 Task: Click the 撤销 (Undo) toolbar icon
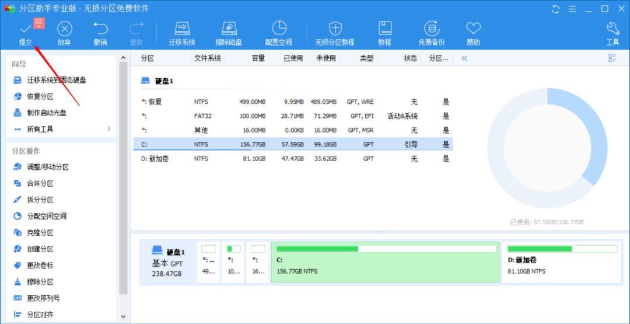[x=100, y=33]
